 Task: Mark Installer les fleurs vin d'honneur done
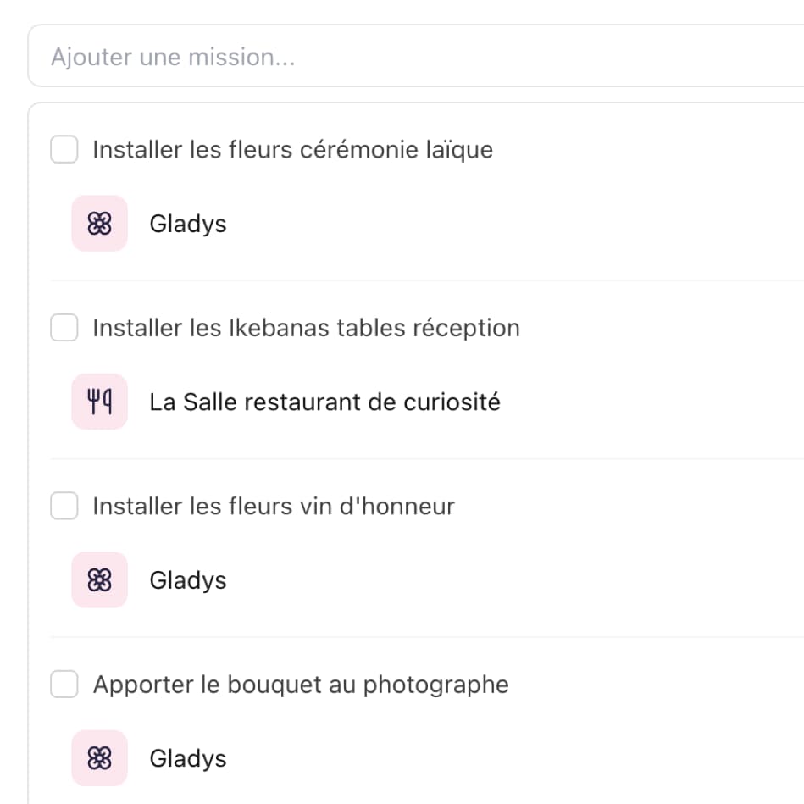(x=64, y=506)
